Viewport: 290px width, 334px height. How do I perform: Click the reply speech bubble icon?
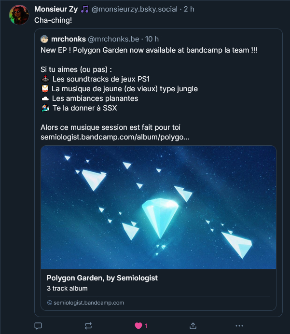38,326
